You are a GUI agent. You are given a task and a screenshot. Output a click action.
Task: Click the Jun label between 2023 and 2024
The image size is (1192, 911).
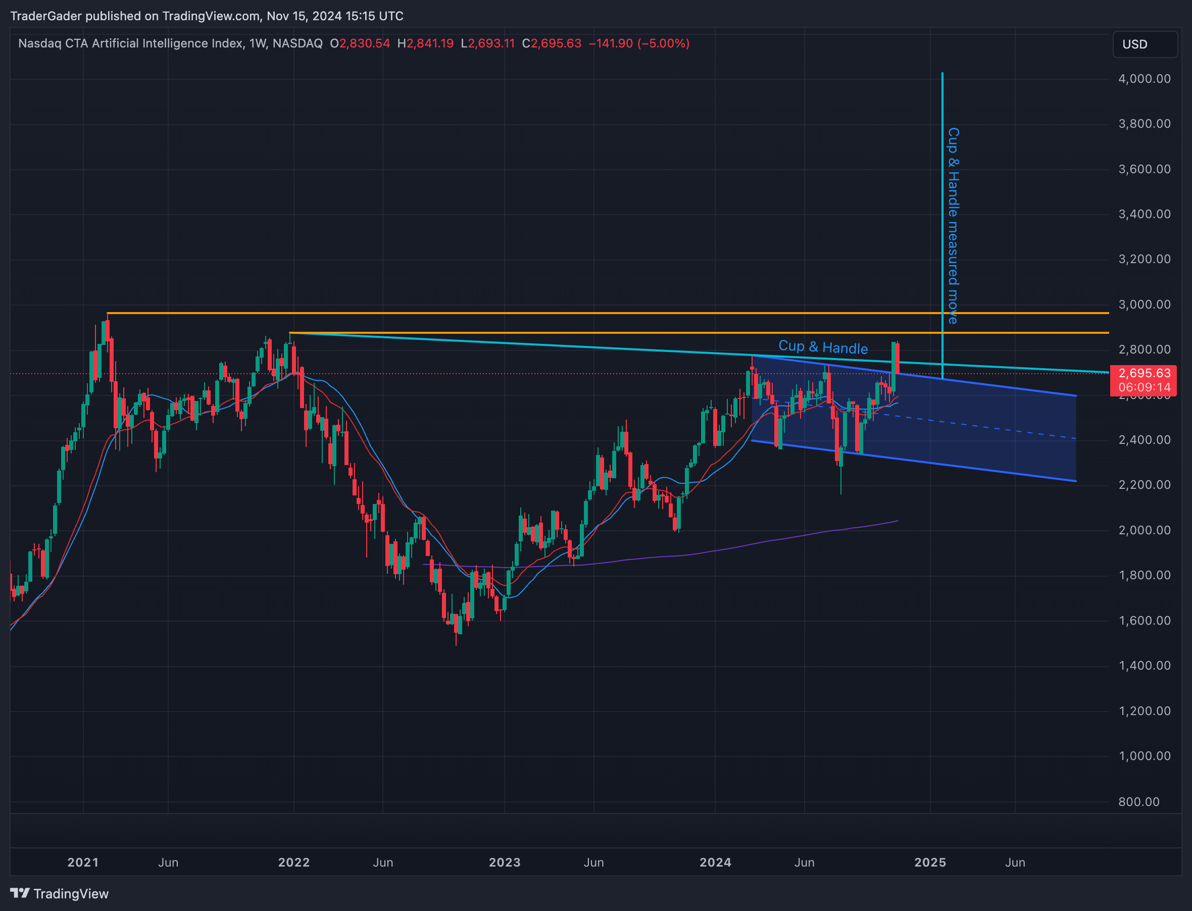coord(594,862)
